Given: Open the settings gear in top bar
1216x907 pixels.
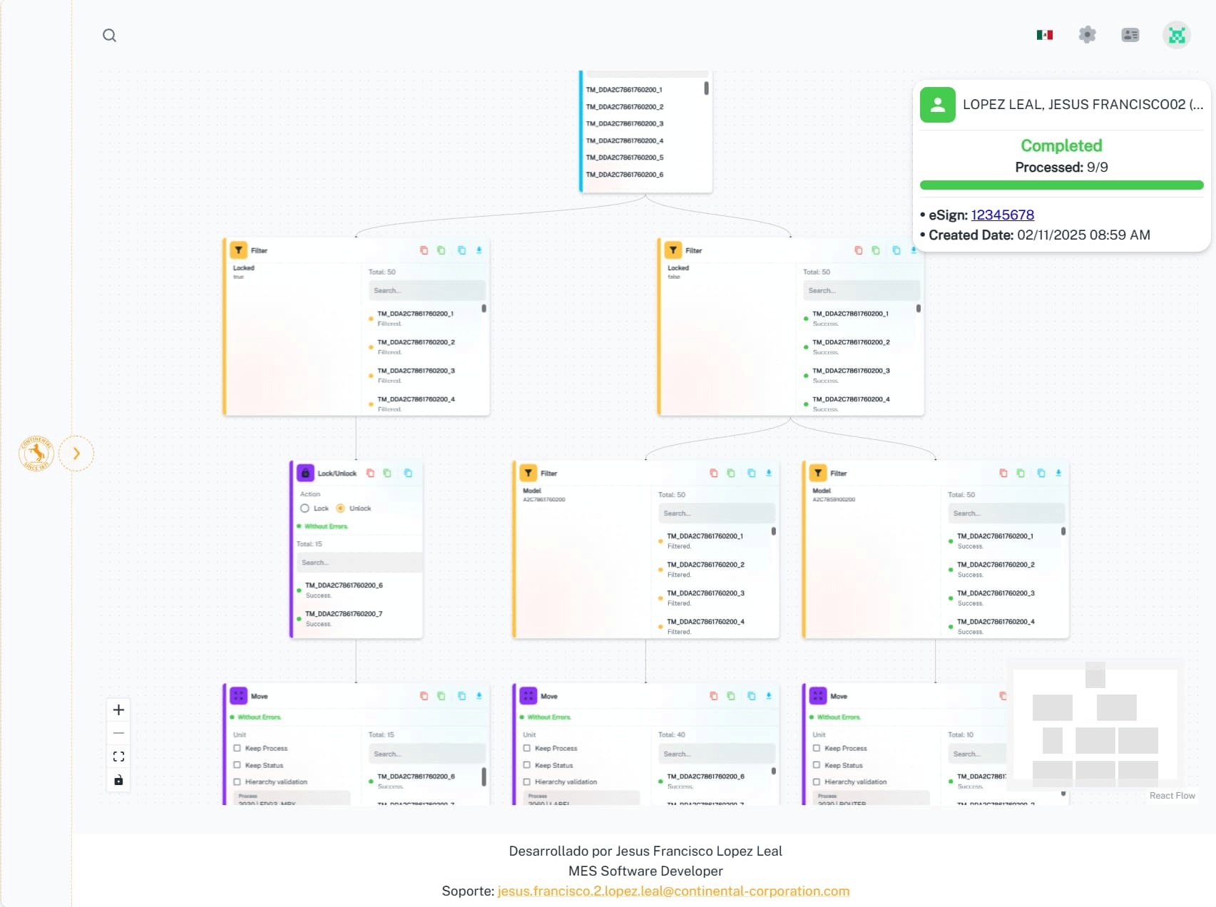Looking at the screenshot, I should click(x=1087, y=35).
